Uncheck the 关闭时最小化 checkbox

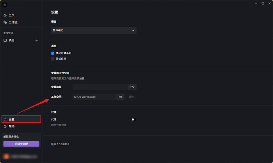click(53, 53)
